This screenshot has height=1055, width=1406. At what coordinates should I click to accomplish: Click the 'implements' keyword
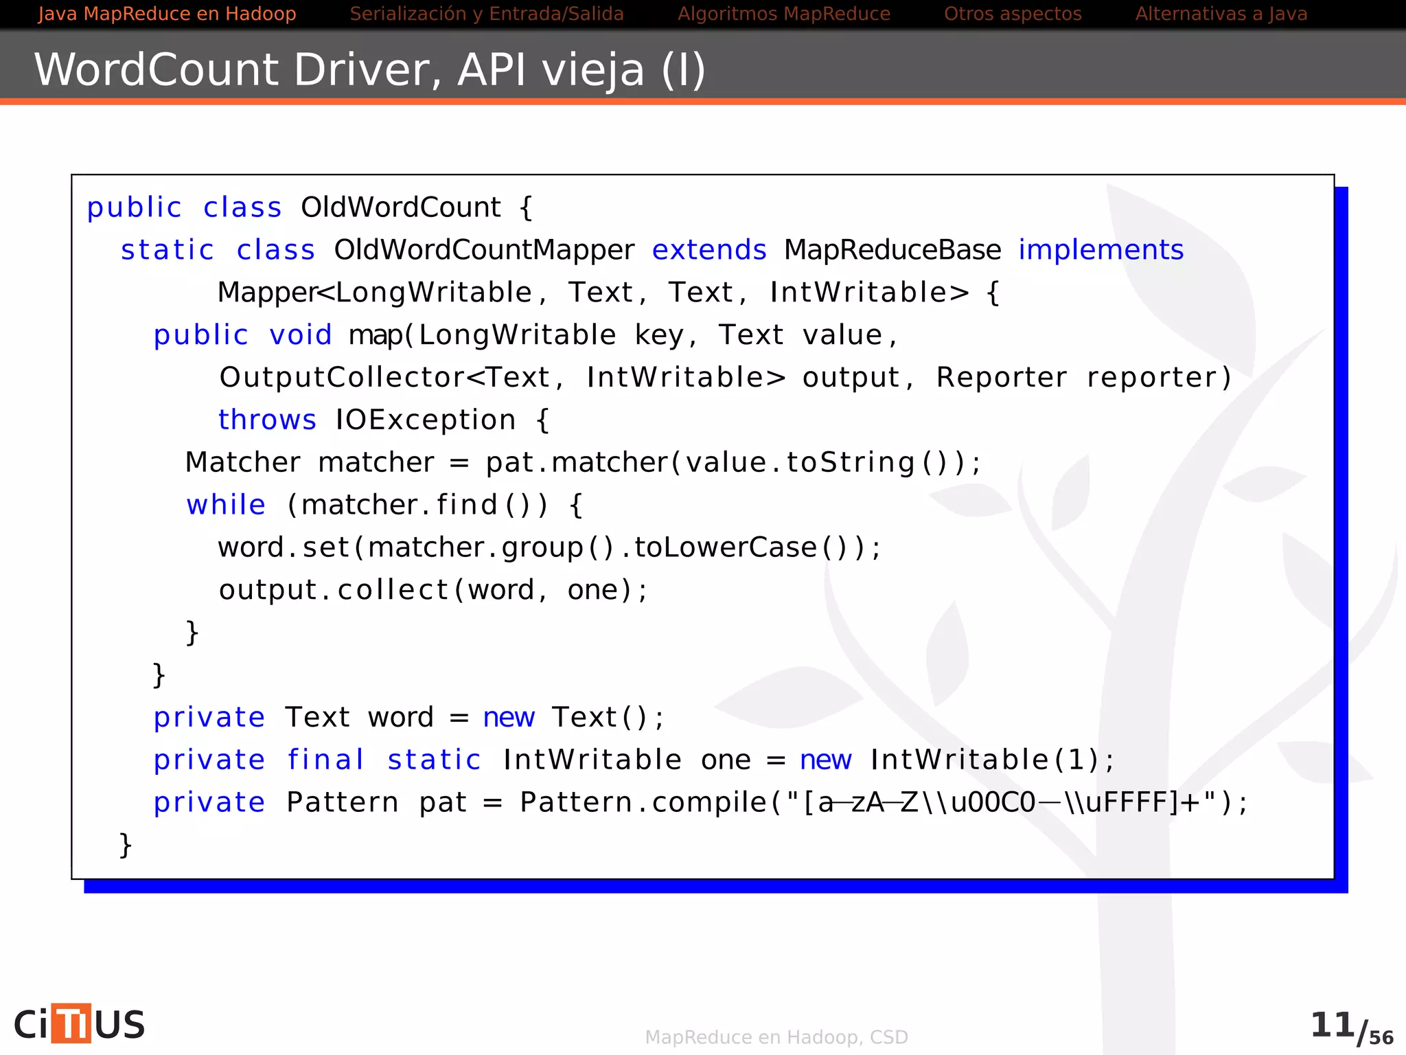point(1101,250)
